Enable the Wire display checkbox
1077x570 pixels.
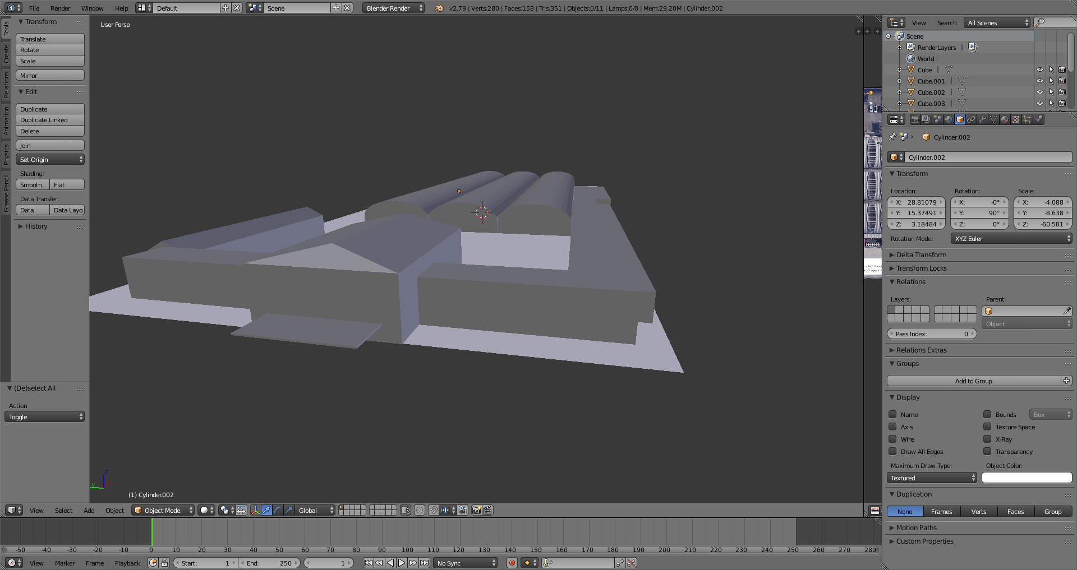[x=892, y=439]
